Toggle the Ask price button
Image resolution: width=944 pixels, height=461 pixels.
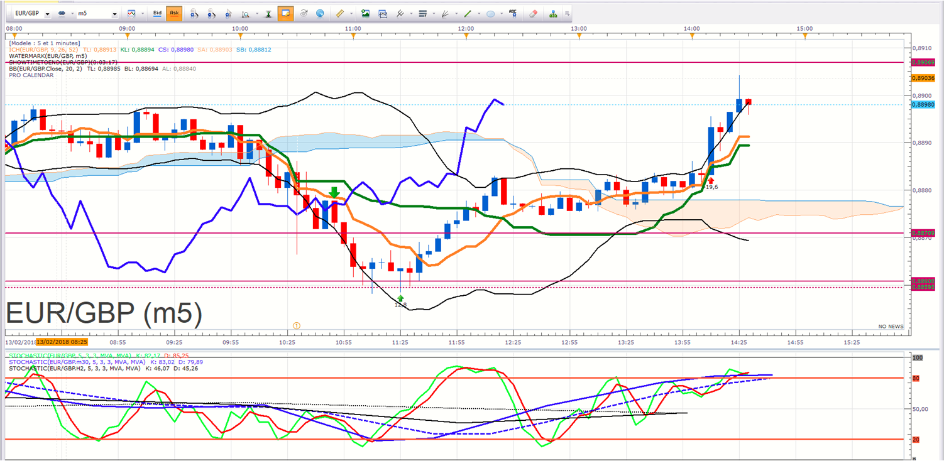(174, 13)
